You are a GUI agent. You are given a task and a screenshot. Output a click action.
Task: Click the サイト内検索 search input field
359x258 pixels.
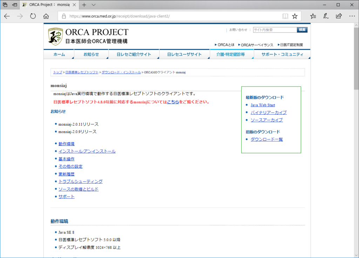[x=275, y=30]
